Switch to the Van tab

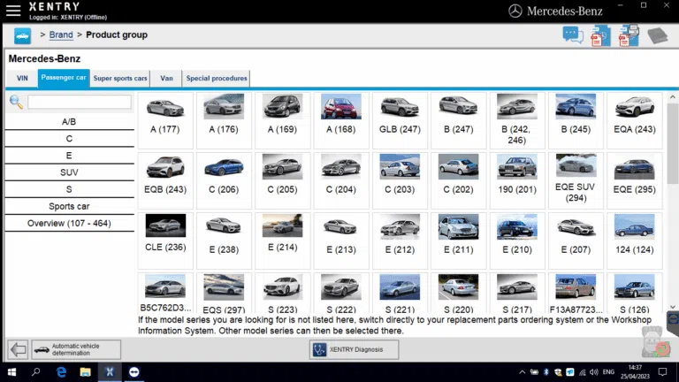(x=166, y=79)
